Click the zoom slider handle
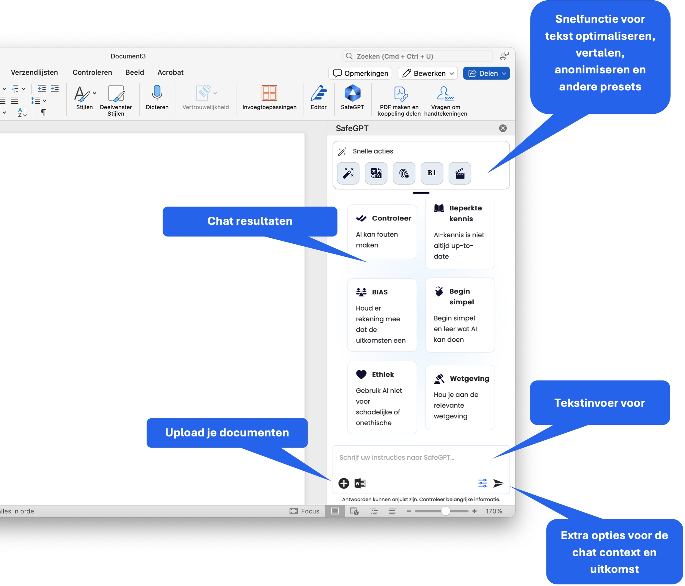The height and width of the screenshot is (586, 685). click(445, 511)
